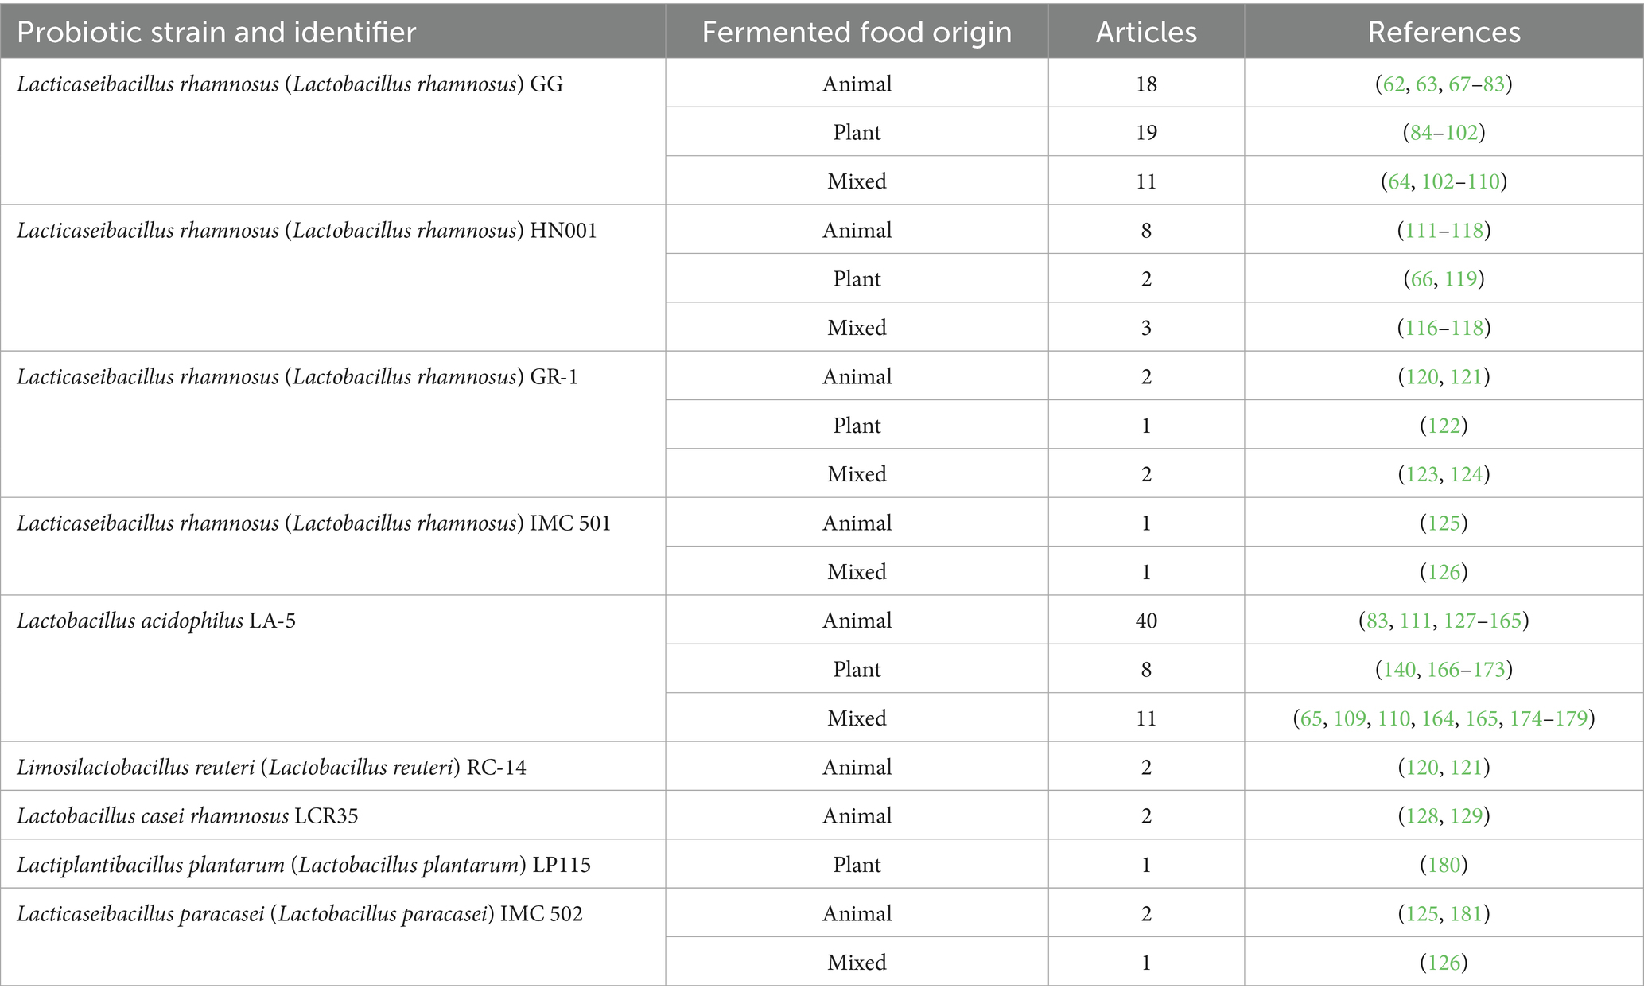The width and height of the screenshot is (1644, 1000).
Task: Follow reference link 140 in LA-5 Plant row
Action: tap(1399, 670)
